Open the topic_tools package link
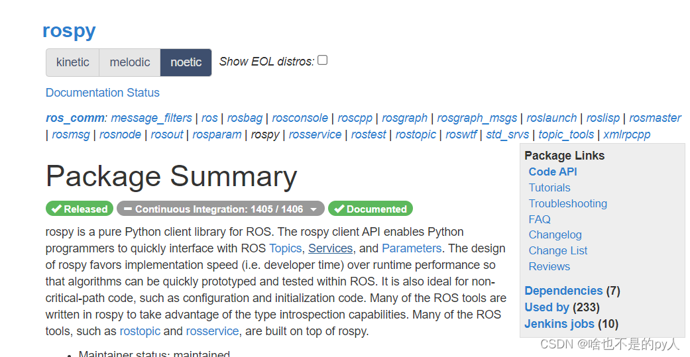The image size is (690, 357). pyautogui.click(x=566, y=134)
